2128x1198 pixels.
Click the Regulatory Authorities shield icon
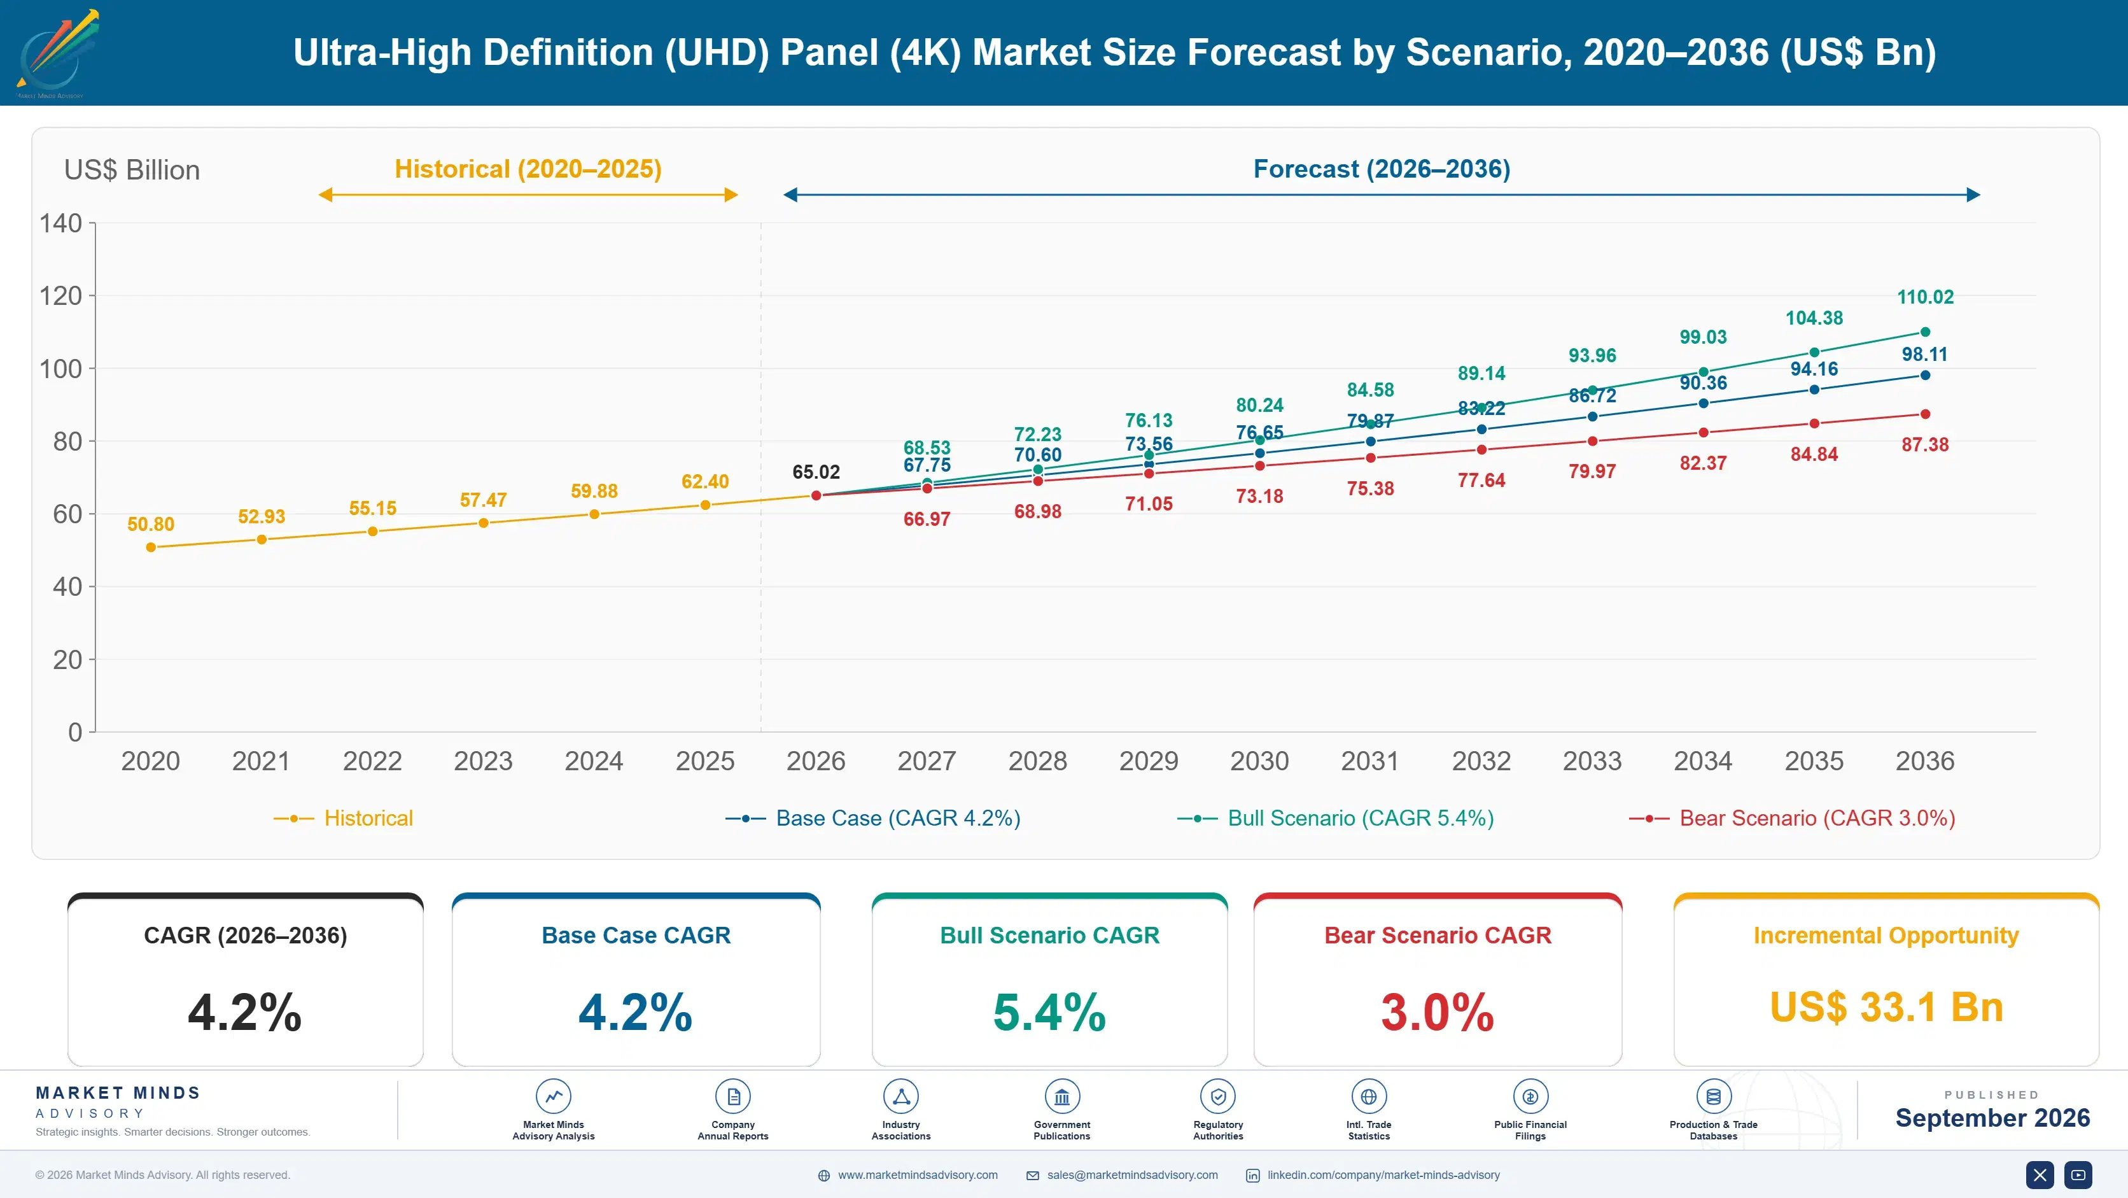click(x=1217, y=1096)
